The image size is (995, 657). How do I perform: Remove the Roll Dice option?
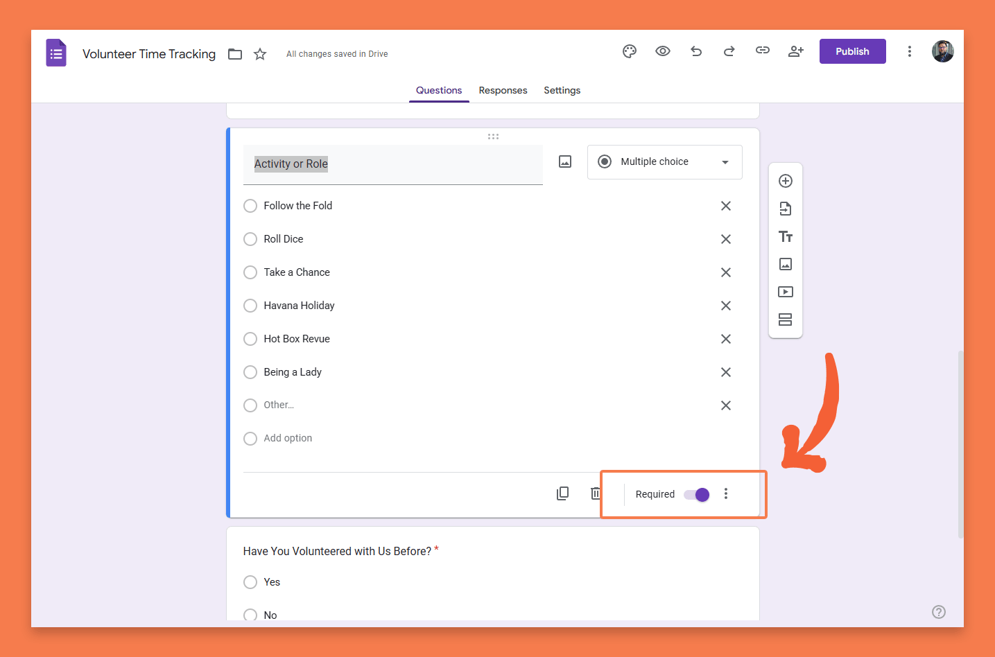pyautogui.click(x=726, y=239)
